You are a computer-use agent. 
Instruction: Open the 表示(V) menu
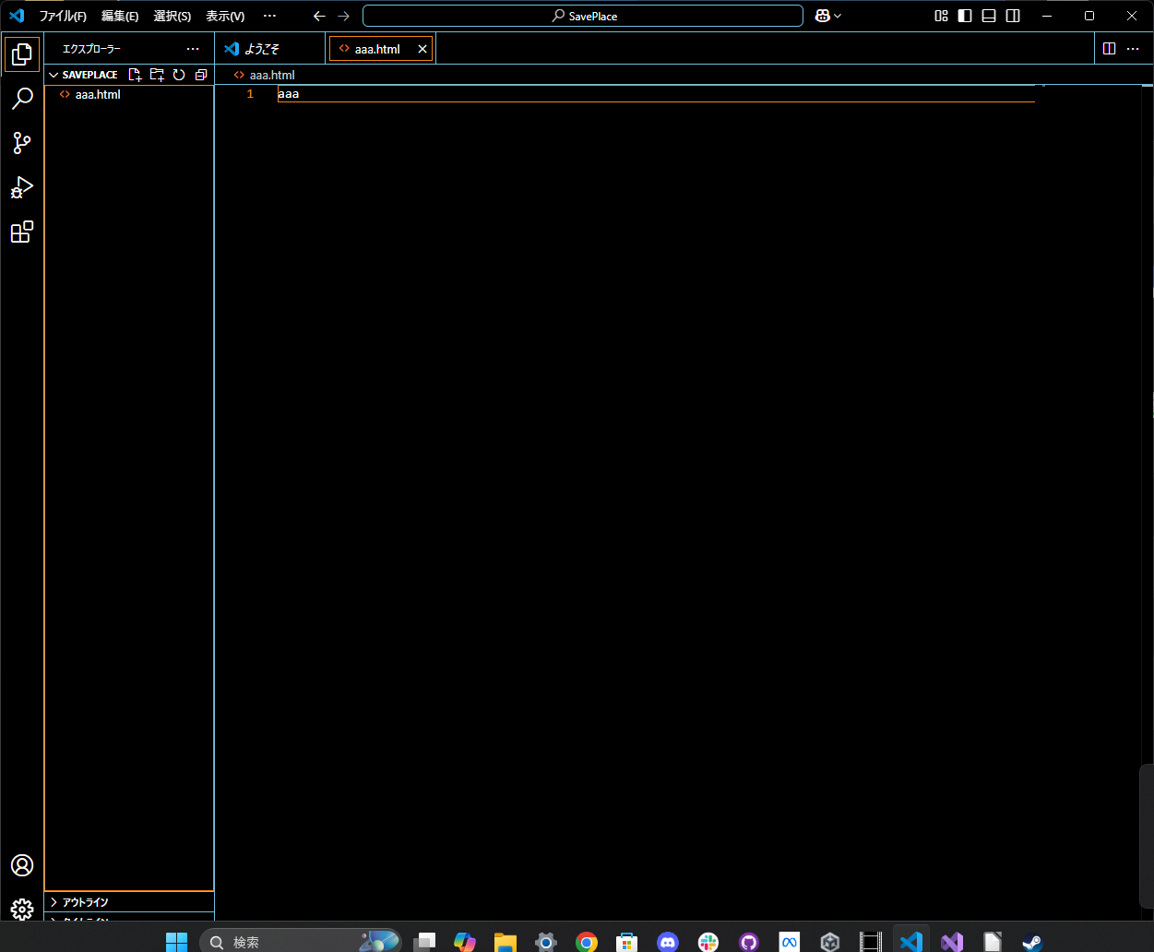coord(225,16)
